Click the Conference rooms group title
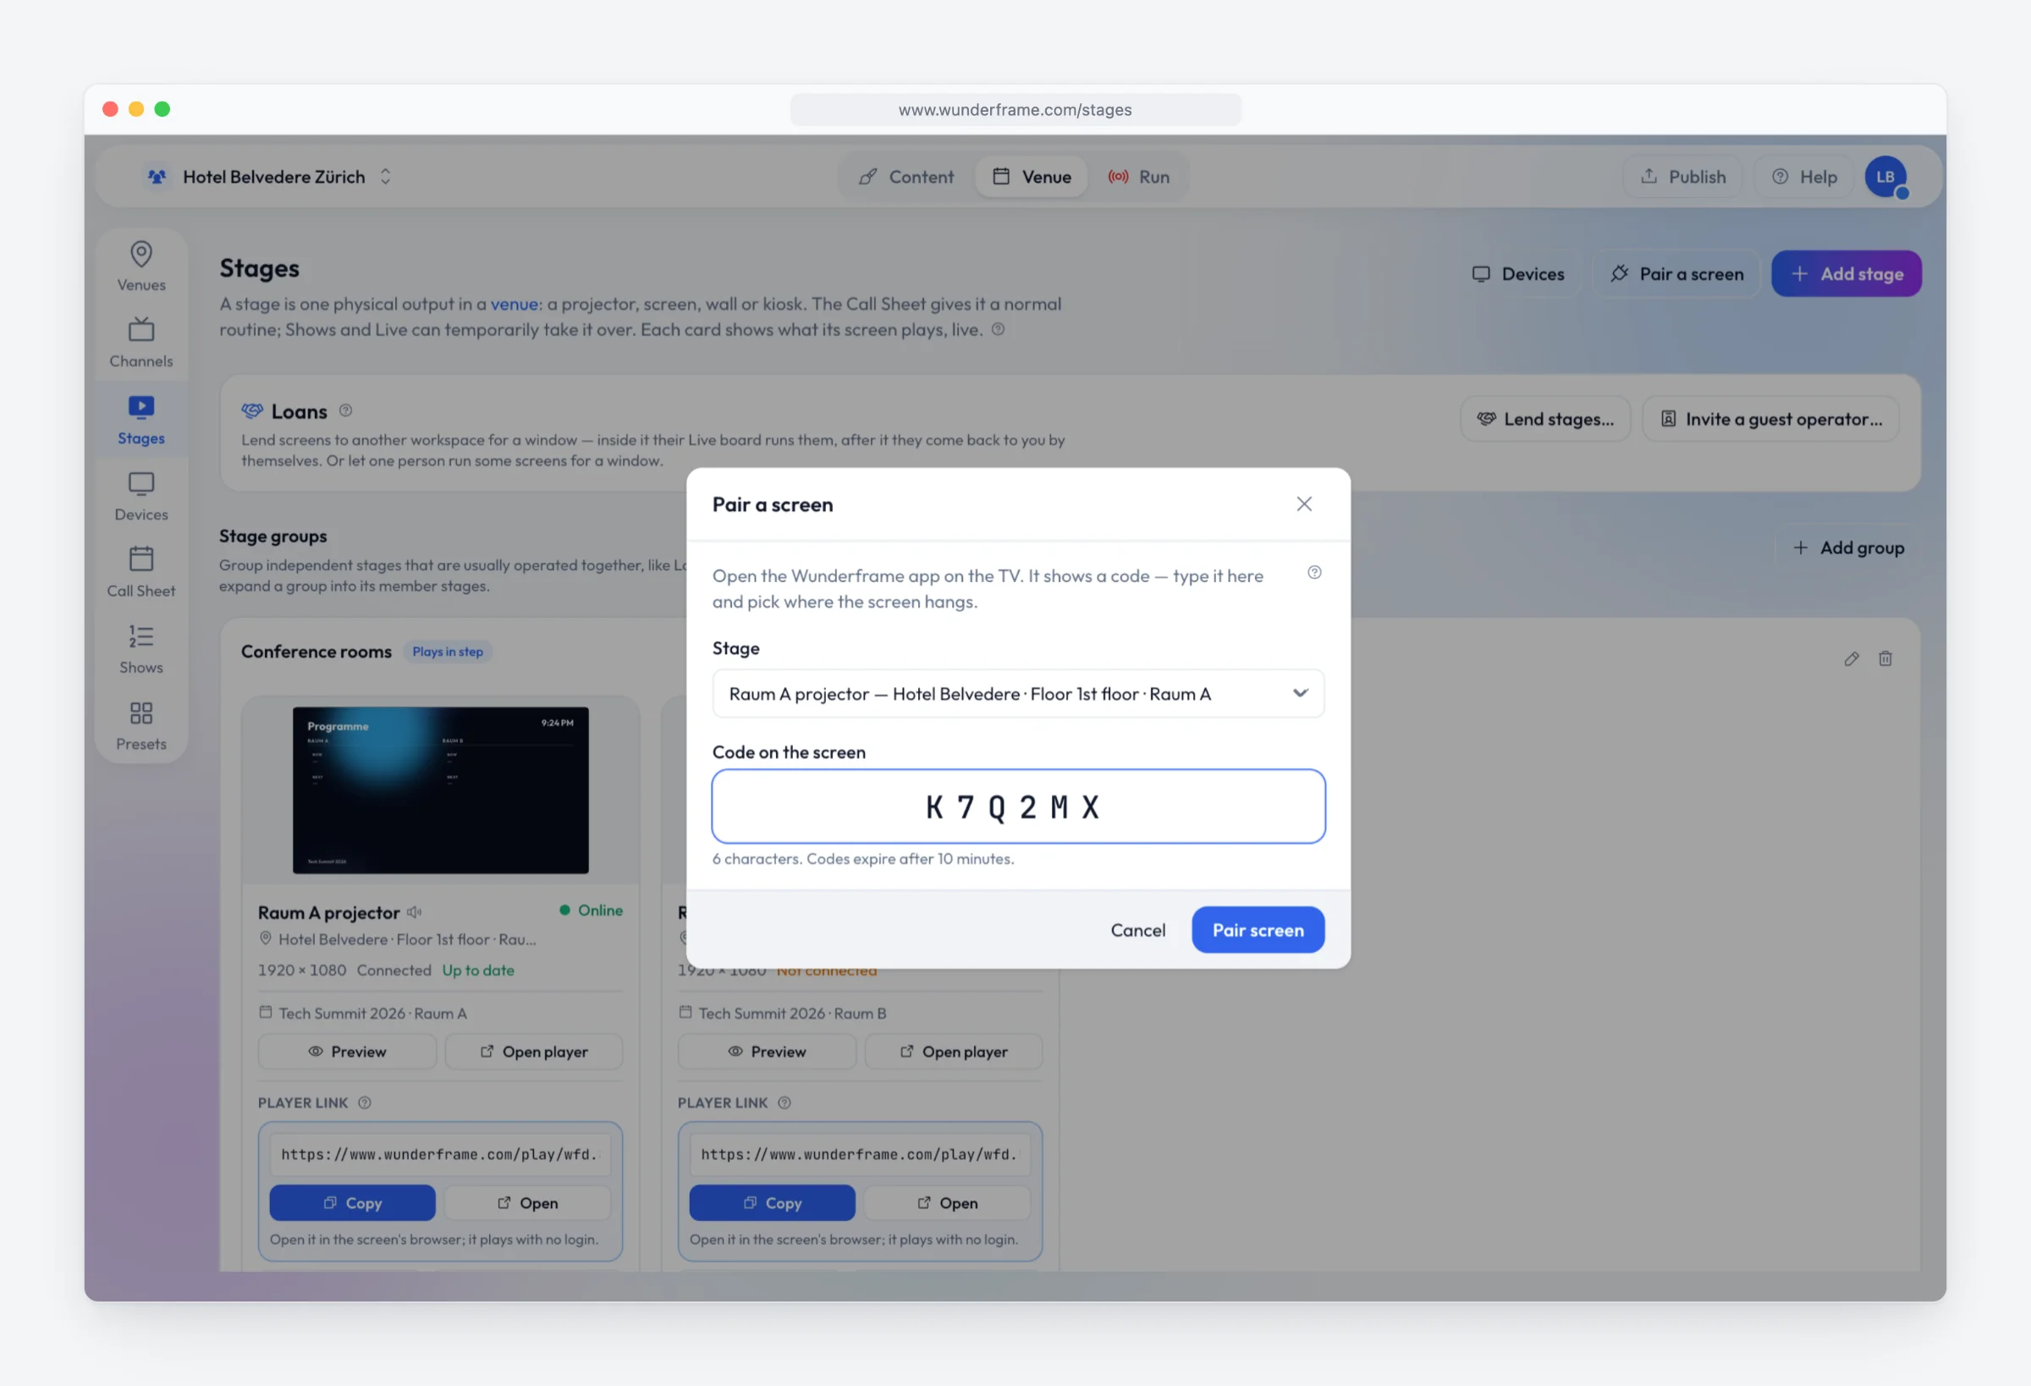 (316, 652)
